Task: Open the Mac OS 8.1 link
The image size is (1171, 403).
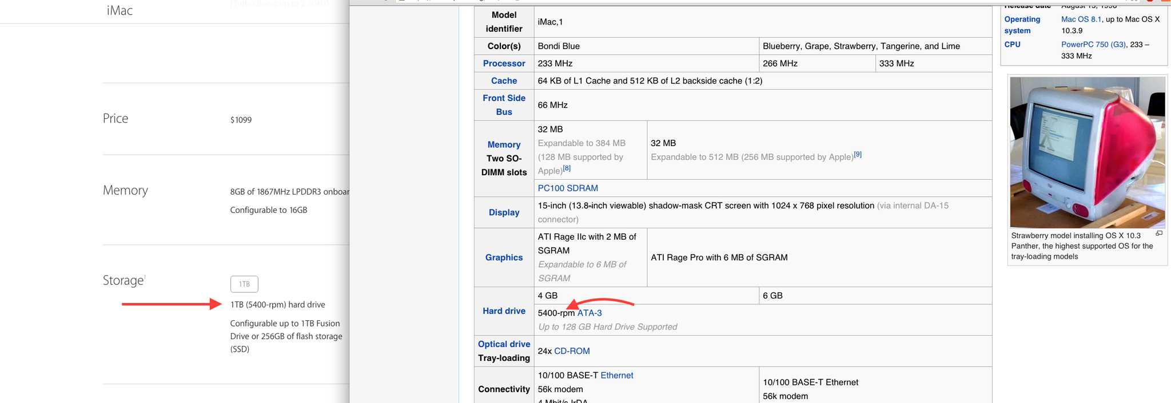Action: [1081, 19]
